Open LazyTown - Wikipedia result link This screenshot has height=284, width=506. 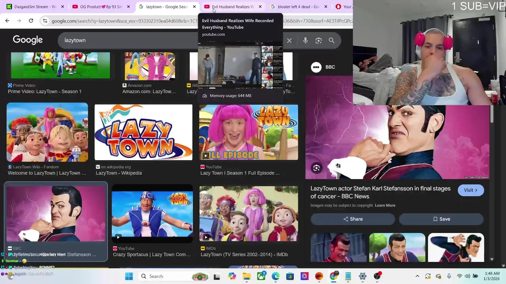[x=119, y=173]
